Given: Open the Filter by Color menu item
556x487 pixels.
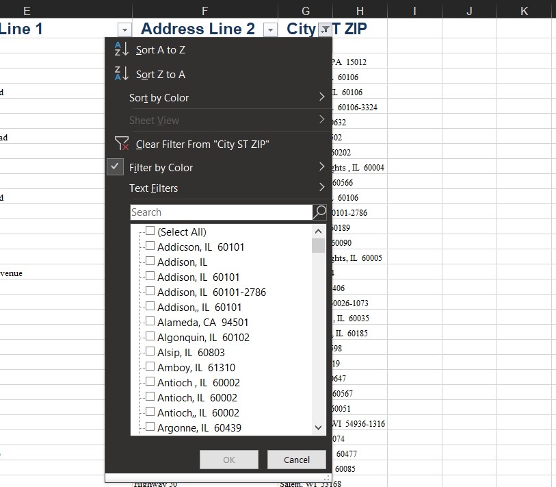Looking at the screenshot, I should pyautogui.click(x=161, y=167).
